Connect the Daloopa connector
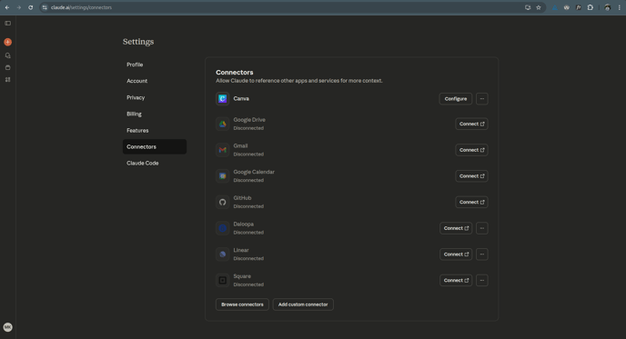The image size is (626, 339). (x=456, y=228)
